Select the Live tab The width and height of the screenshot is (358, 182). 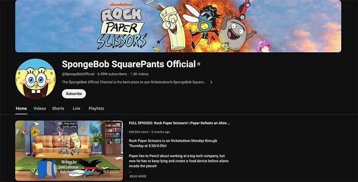pyautogui.click(x=77, y=108)
